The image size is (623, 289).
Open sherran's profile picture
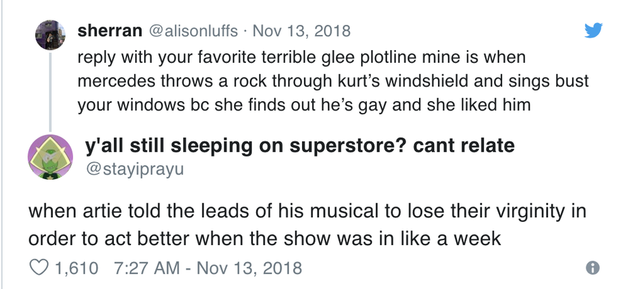(x=49, y=32)
